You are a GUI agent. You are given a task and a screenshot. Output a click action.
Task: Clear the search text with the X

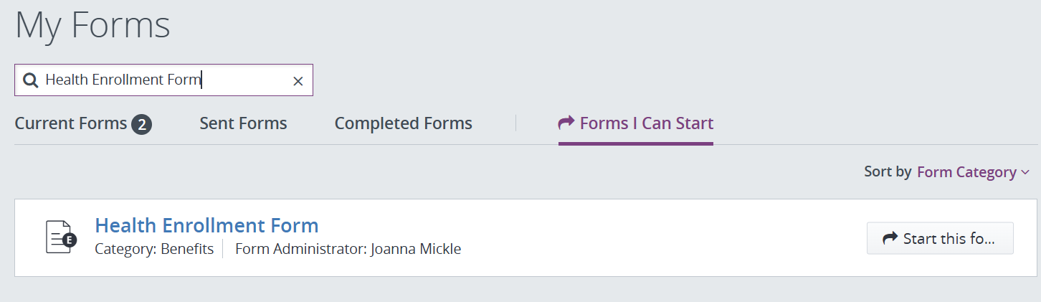(298, 81)
